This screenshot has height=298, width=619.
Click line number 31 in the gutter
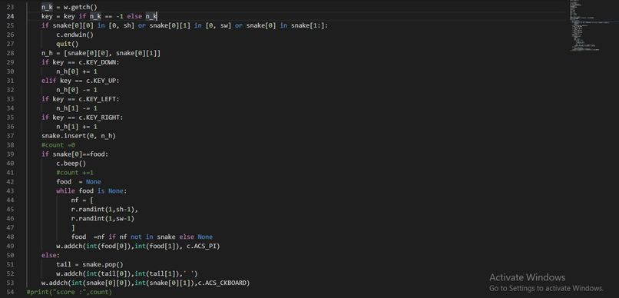(x=10, y=81)
